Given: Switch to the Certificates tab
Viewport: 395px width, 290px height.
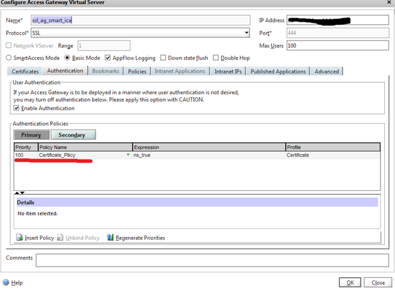Looking at the screenshot, I should pyautogui.click(x=25, y=71).
